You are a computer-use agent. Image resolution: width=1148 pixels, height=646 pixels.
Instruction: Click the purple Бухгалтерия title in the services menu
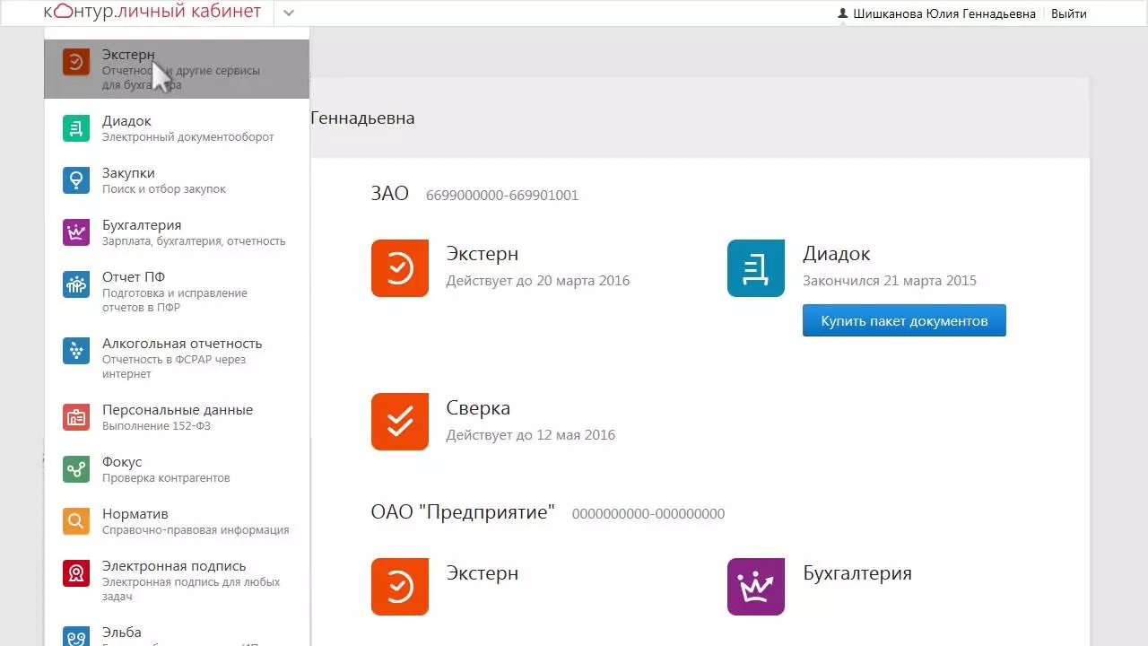(142, 225)
